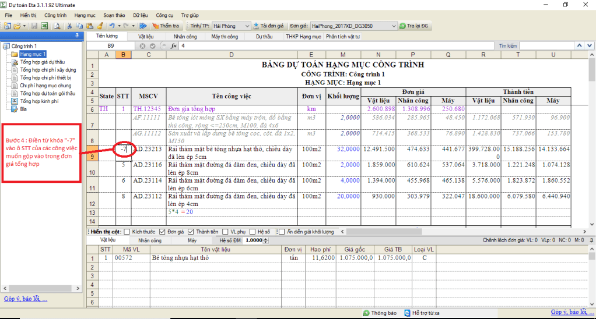Toggle the Kích thước checkbox
The height and width of the screenshot is (319, 596).
pos(128,232)
